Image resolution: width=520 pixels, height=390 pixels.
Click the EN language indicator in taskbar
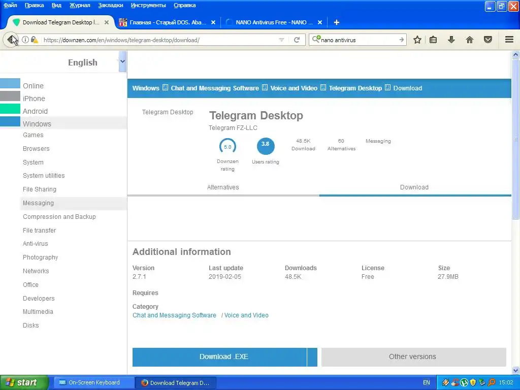click(x=427, y=383)
